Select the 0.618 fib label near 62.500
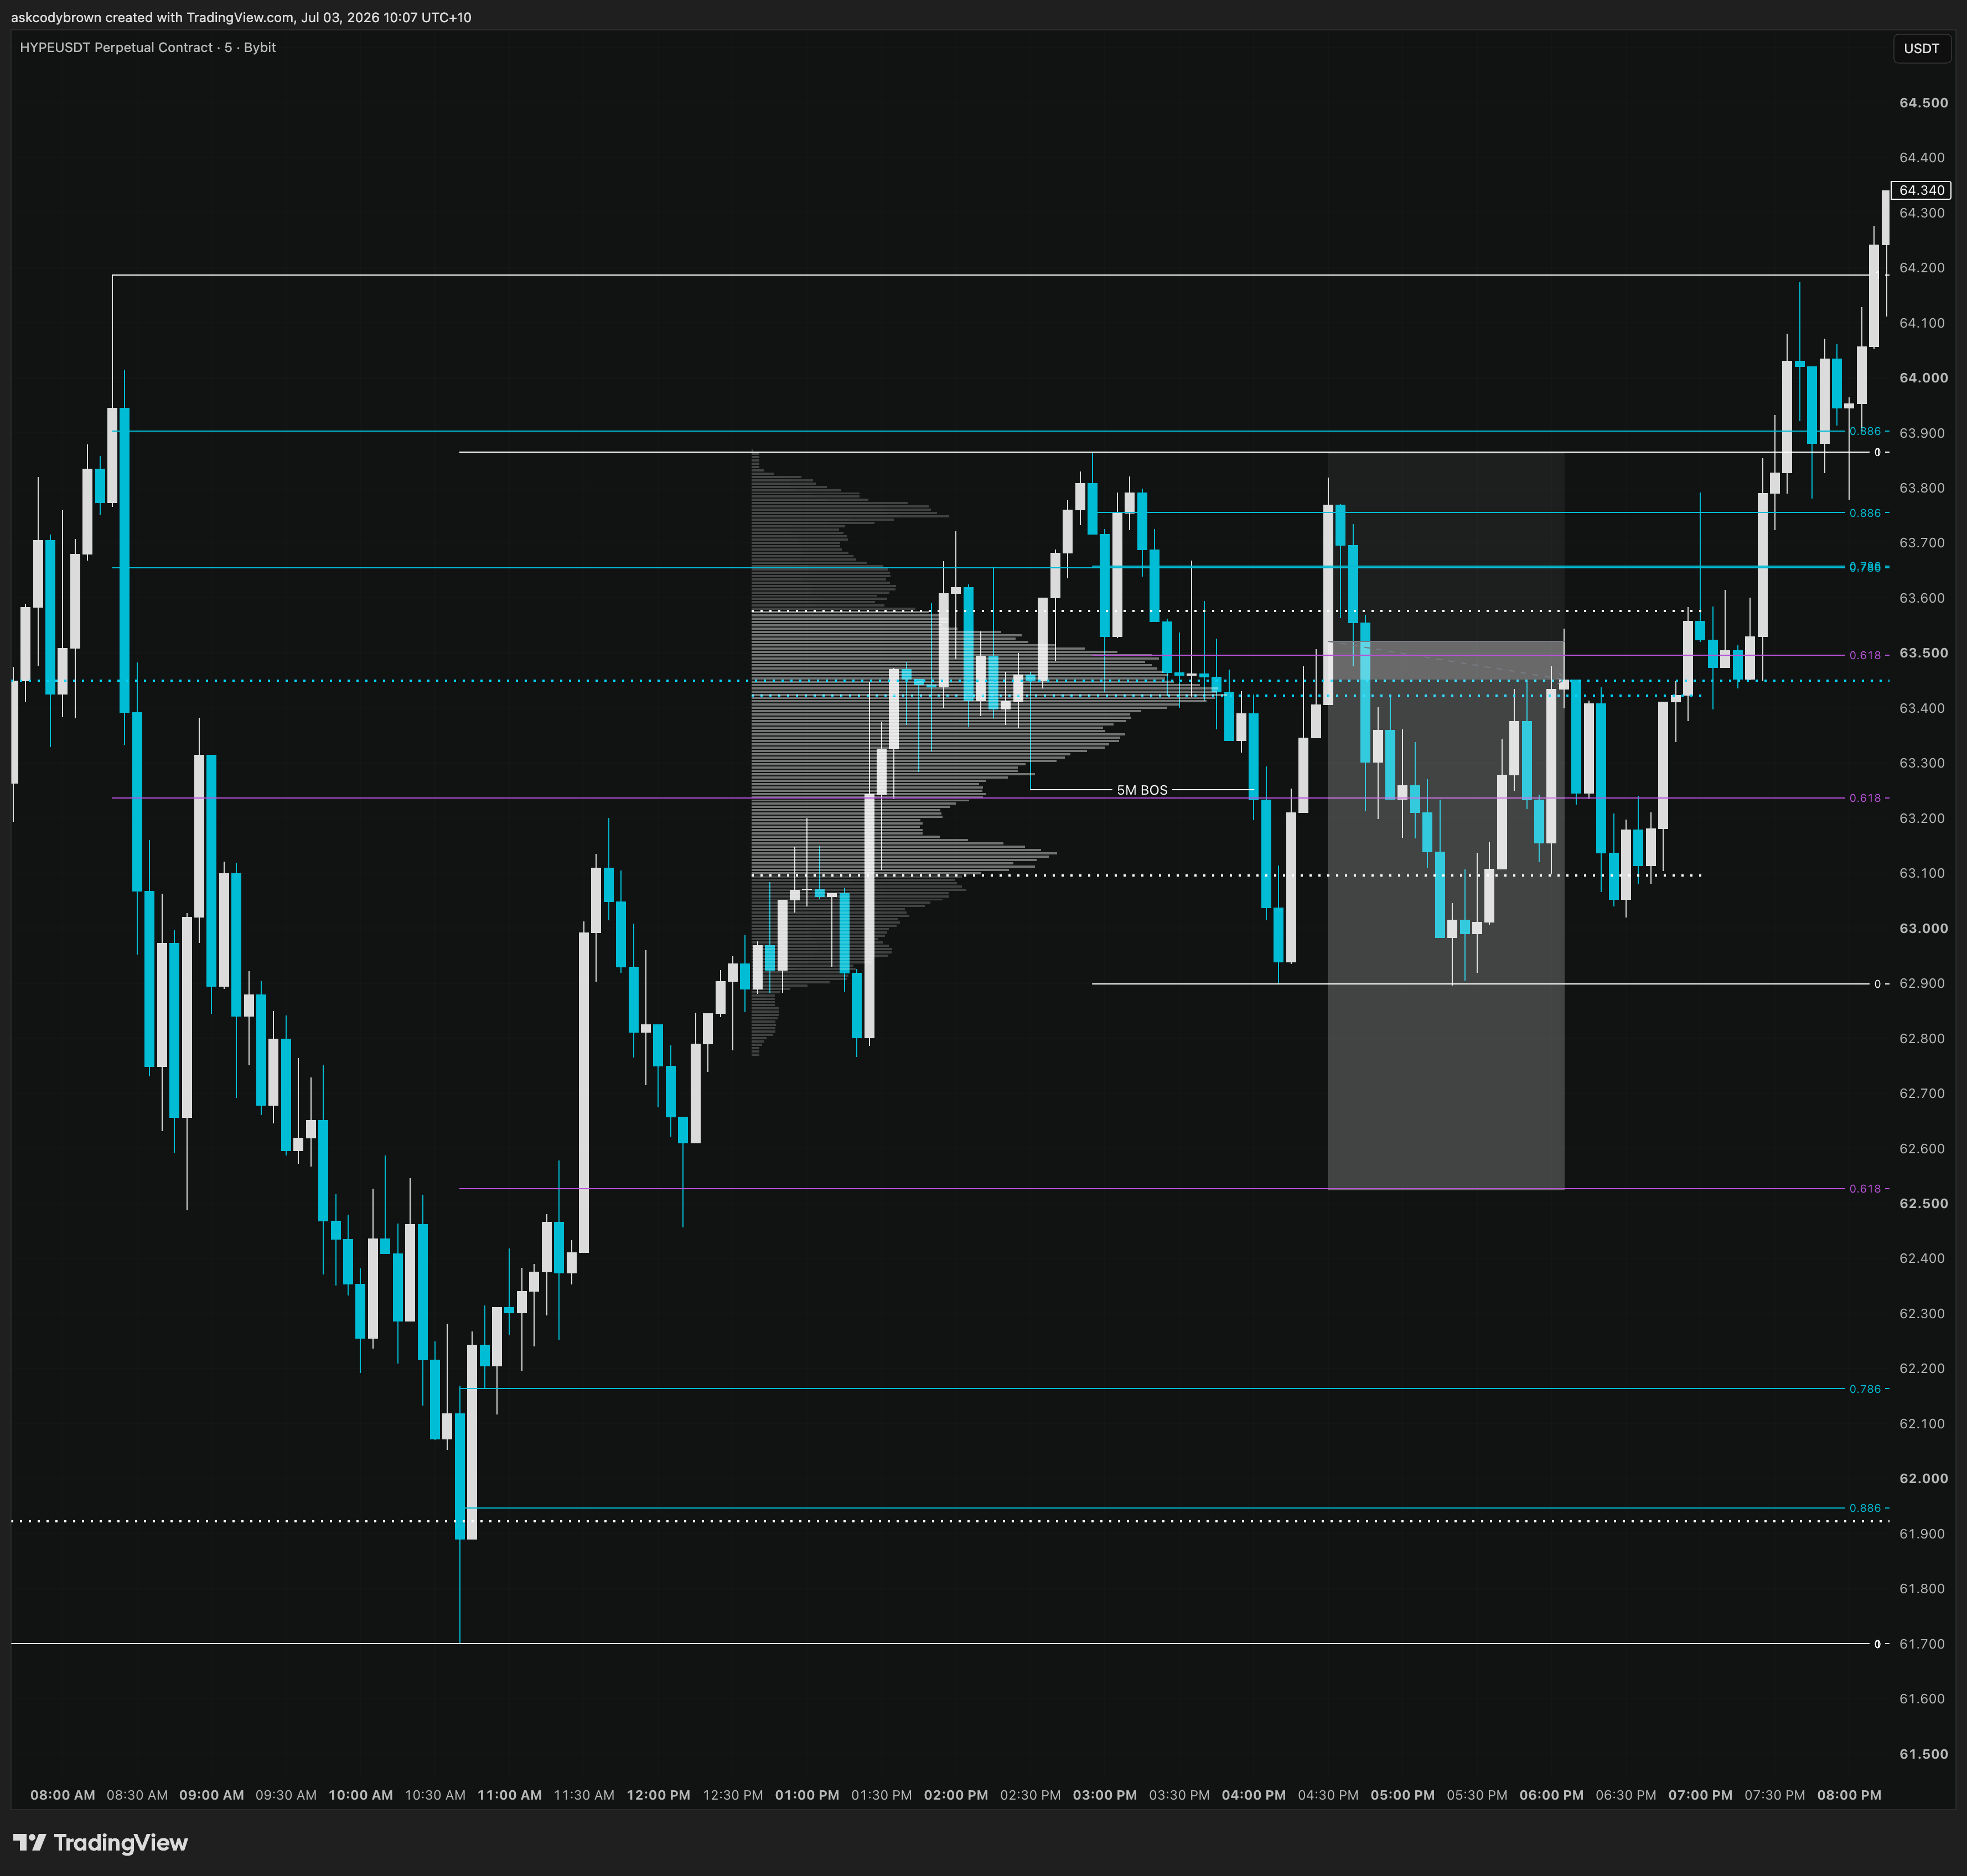This screenshot has width=1967, height=1876. (x=1865, y=1189)
